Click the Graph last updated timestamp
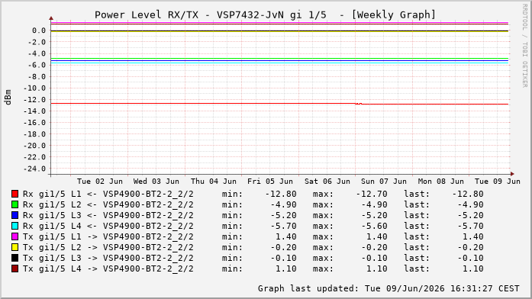The height and width of the screenshot is (299, 532). pyautogui.click(x=389, y=288)
